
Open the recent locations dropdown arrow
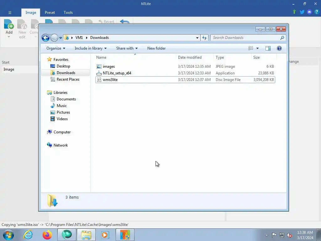click(x=61, y=38)
